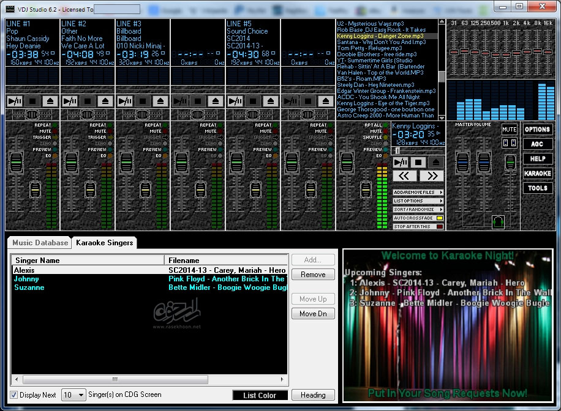The image size is (561, 411).
Task: Stop the Line #2 deck
Action: click(88, 101)
